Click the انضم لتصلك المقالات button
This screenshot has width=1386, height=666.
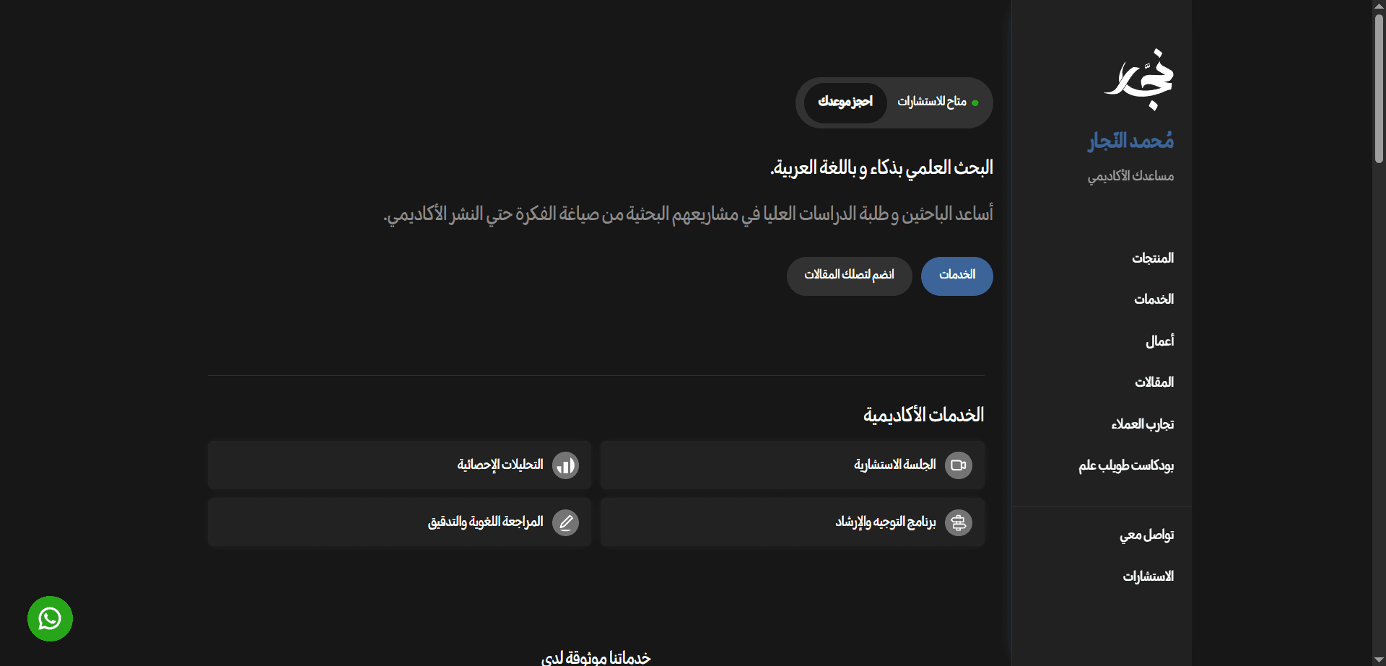pos(849,276)
